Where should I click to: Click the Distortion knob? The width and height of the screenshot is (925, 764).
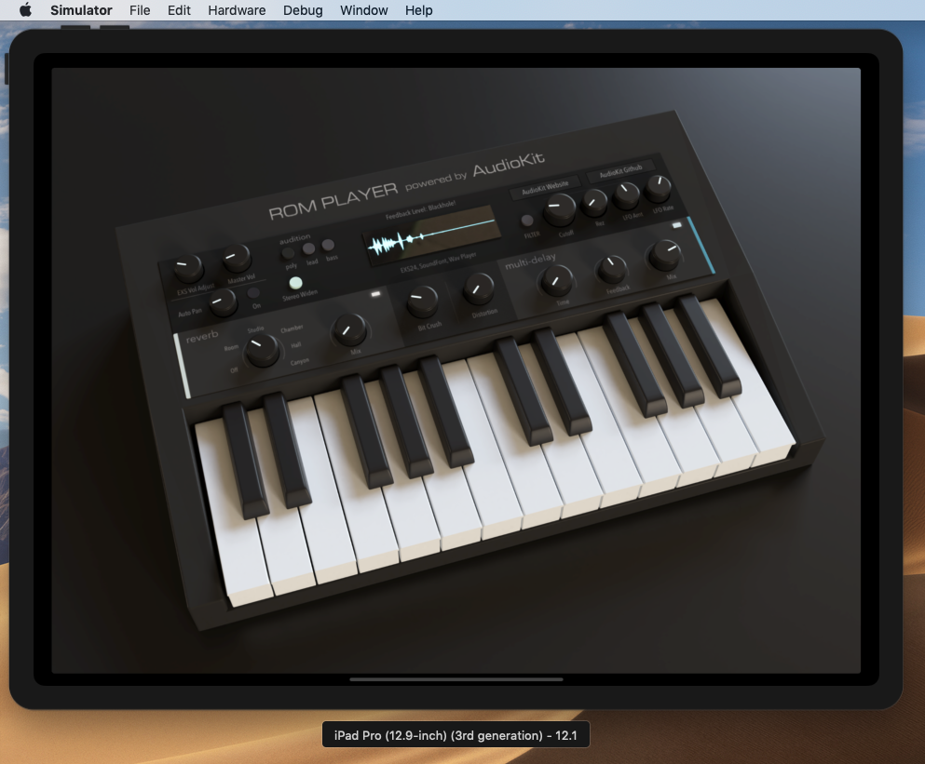point(478,288)
